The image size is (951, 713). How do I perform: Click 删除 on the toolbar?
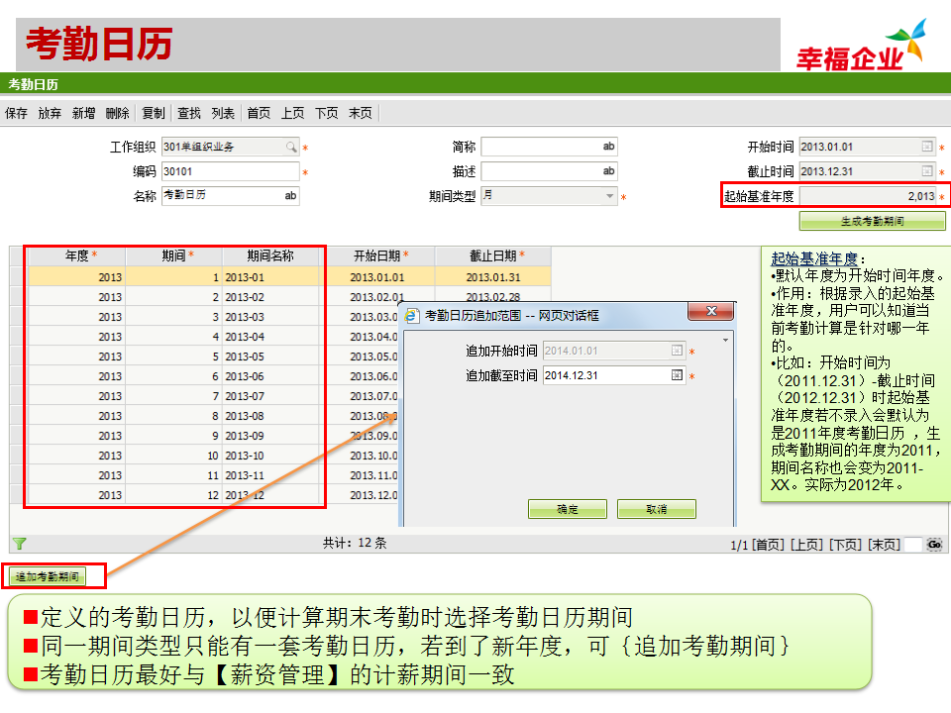[x=115, y=113]
